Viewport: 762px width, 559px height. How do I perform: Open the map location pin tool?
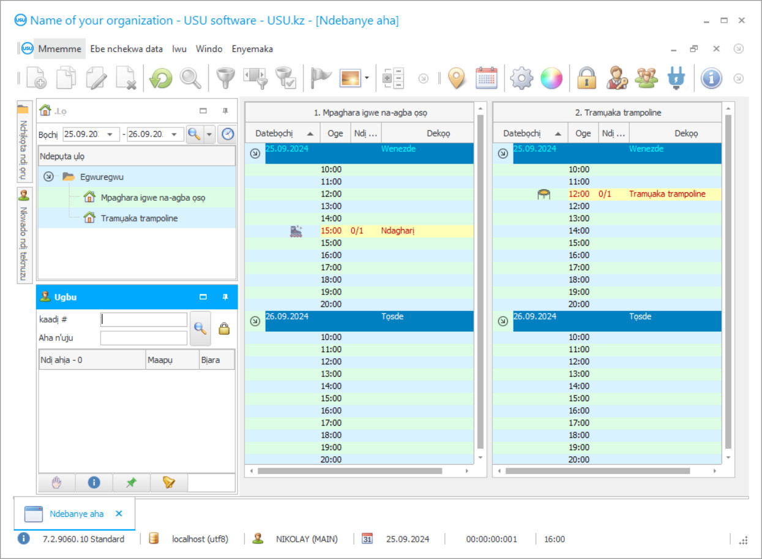point(457,78)
